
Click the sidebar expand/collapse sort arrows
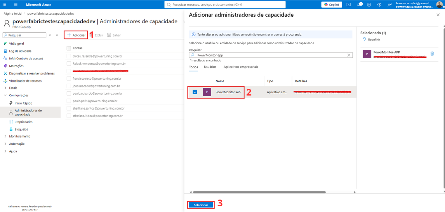pyautogui.click(x=50, y=35)
